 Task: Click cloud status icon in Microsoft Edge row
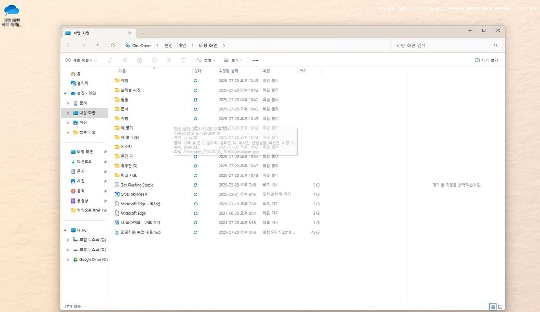click(x=195, y=214)
